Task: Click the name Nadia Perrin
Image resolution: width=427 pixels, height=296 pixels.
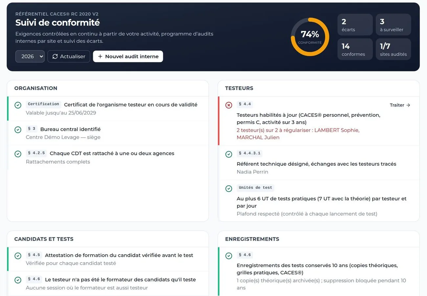Action: [252, 172]
